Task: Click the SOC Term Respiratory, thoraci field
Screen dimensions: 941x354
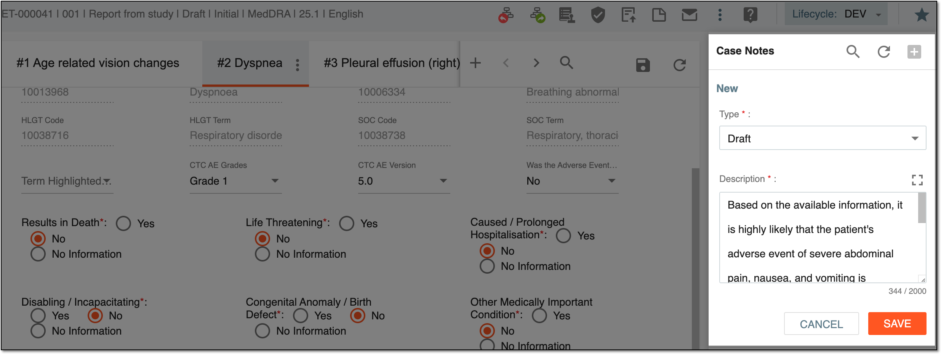Action: coord(572,136)
